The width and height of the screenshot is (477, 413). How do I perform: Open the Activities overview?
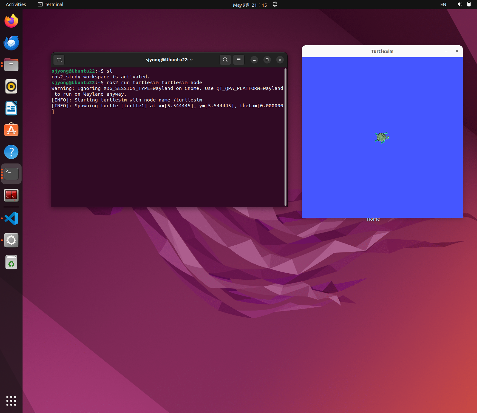point(16,4)
